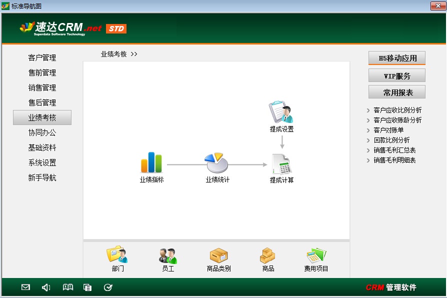Open the 客户对账单 report link

click(x=388, y=130)
